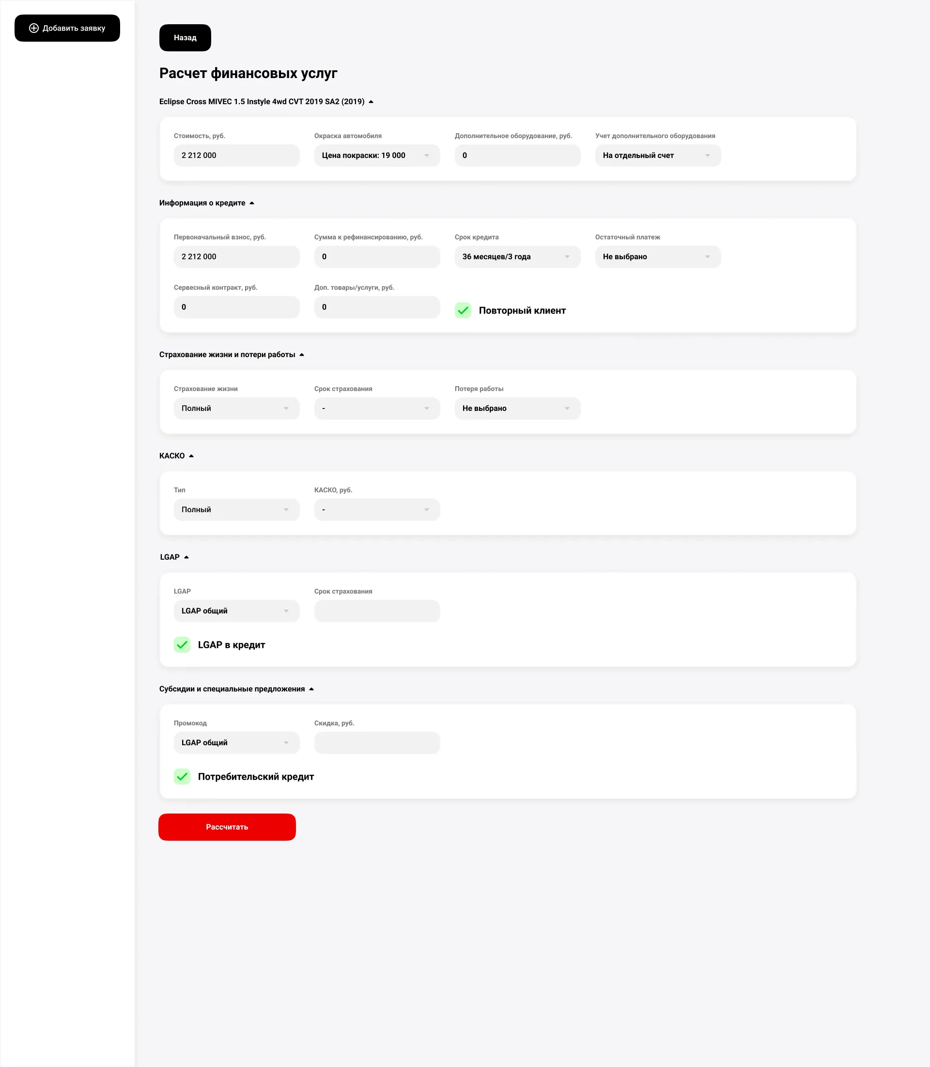
Task: Click the Стоимость, руб. input field
Action: pos(237,156)
